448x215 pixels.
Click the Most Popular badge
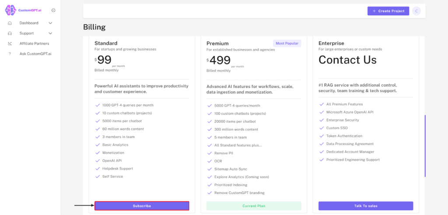click(287, 43)
